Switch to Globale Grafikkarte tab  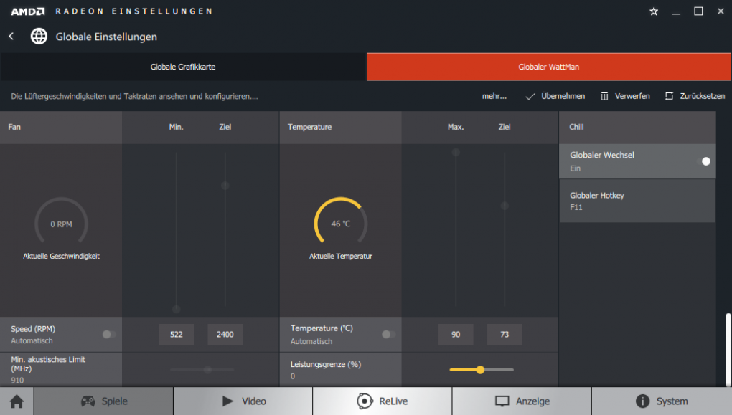click(x=183, y=67)
